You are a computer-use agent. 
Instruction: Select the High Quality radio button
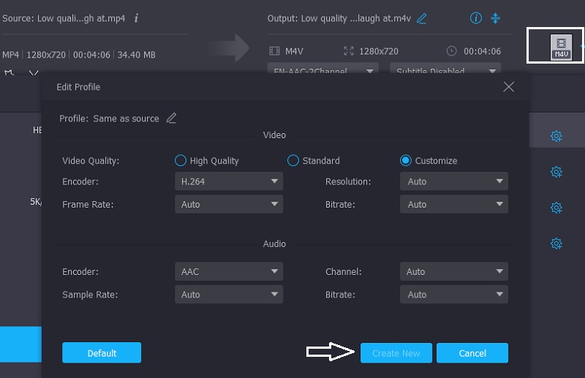[181, 161]
